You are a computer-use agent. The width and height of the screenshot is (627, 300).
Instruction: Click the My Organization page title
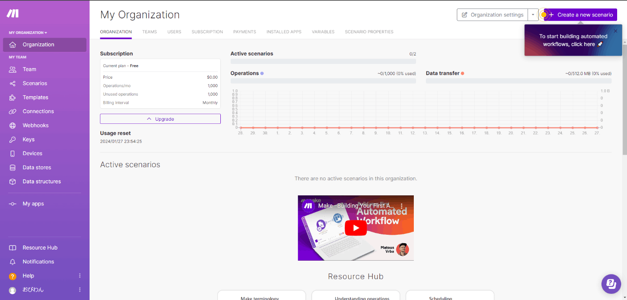140,15
